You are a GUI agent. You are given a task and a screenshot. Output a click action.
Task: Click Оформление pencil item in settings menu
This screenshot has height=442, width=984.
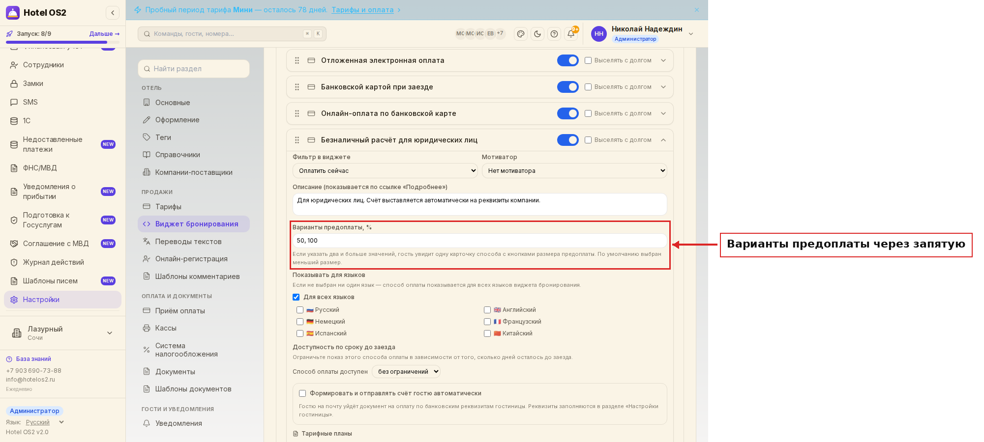[x=194, y=120]
